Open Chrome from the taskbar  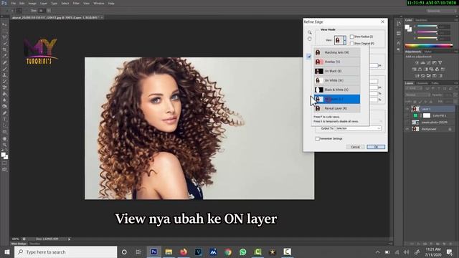(x=228, y=252)
